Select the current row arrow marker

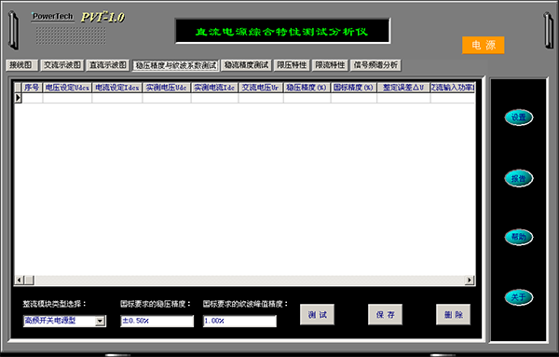coord(18,98)
